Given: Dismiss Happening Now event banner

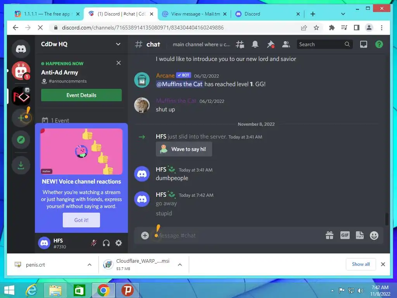Looking at the screenshot, I should (119, 63).
